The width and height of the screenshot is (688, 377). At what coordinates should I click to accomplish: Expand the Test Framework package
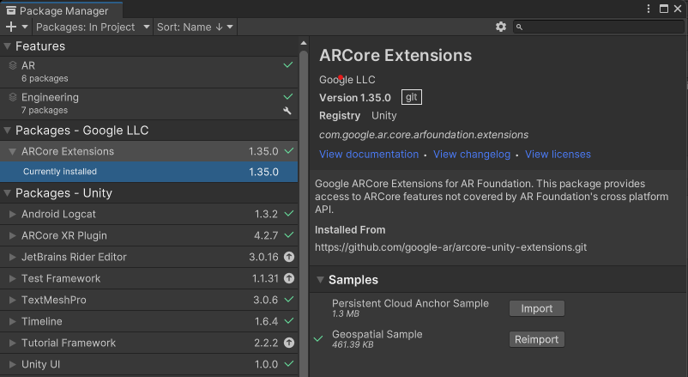[x=12, y=278]
